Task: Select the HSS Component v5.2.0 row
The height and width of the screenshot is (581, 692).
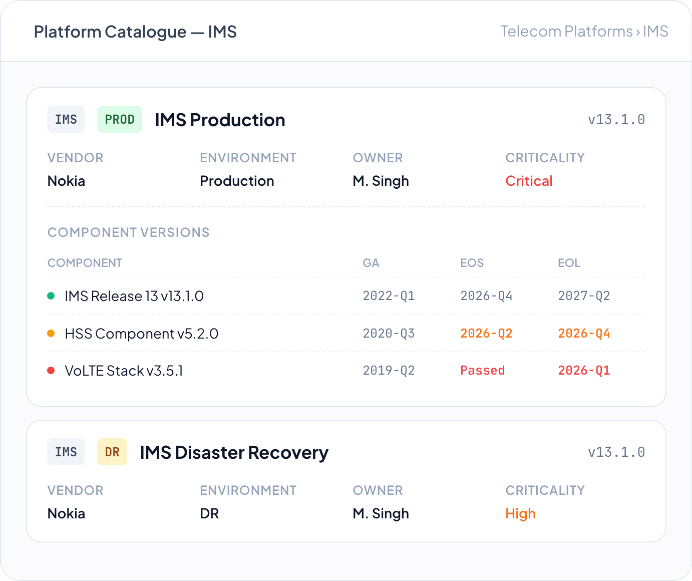Action: point(346,334)
